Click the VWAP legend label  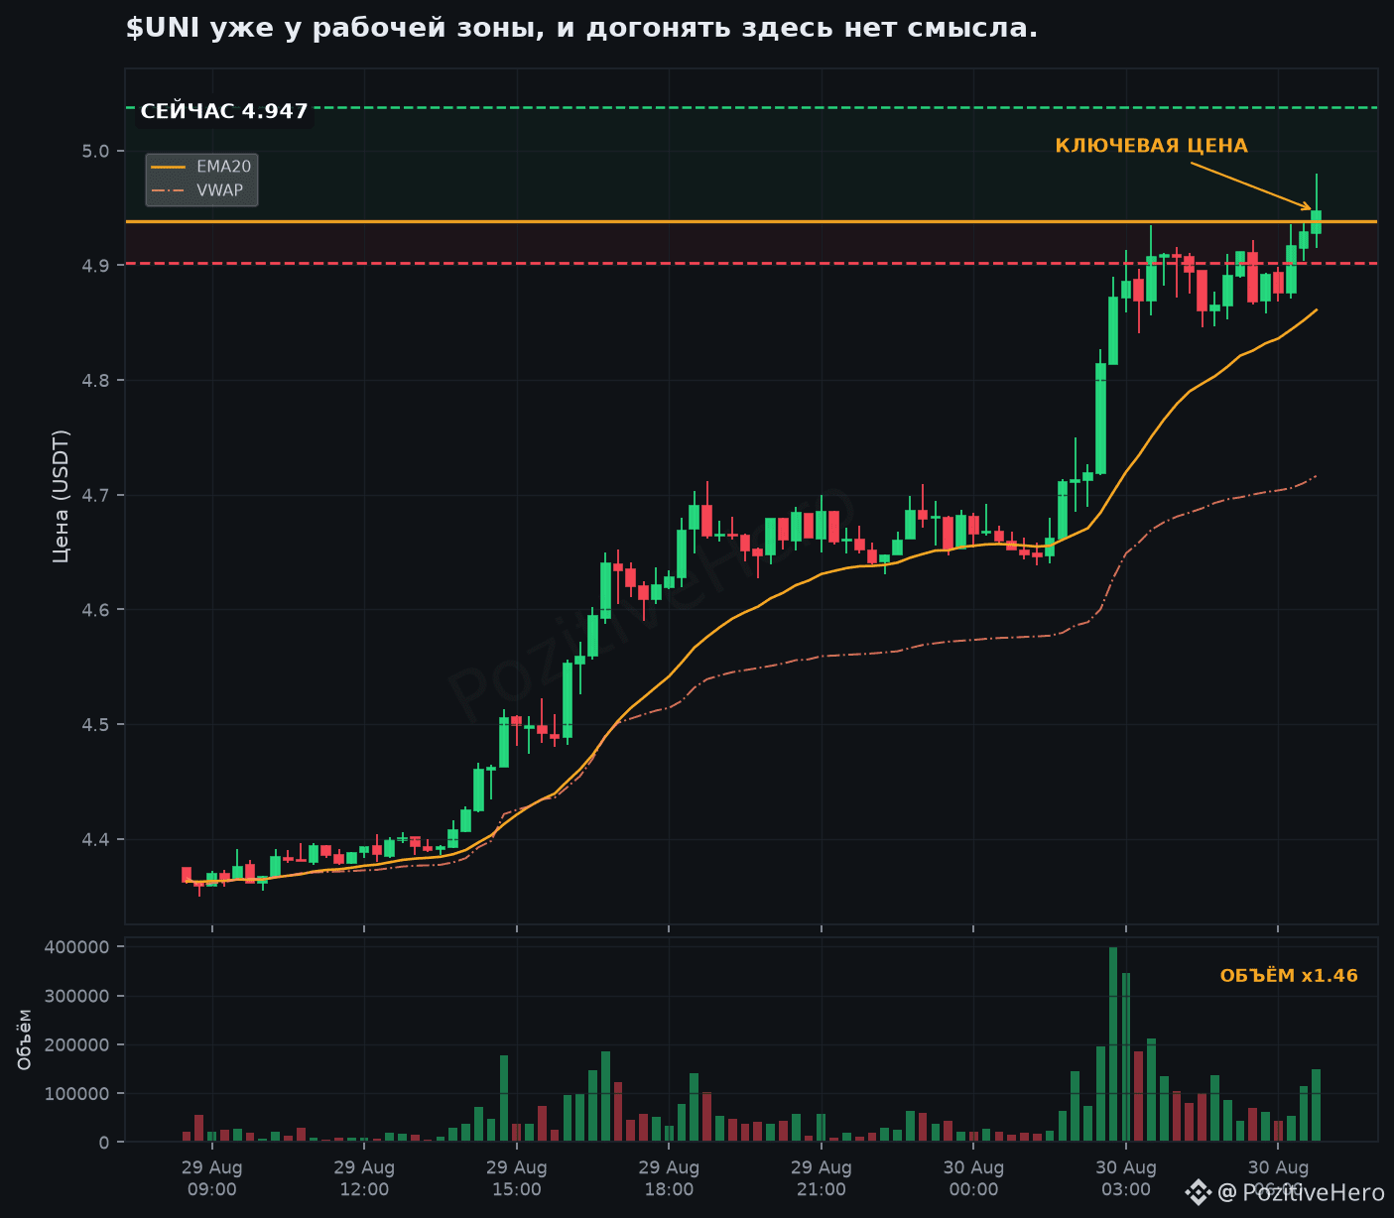[220, 190]
